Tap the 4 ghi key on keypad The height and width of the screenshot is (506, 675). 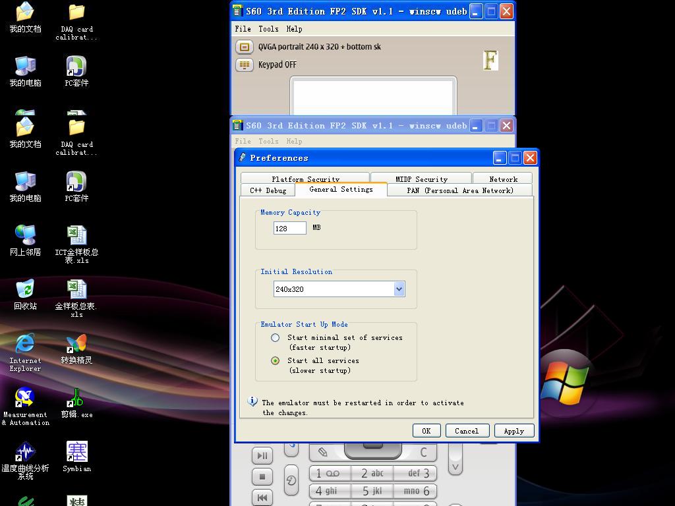[330, 491]
